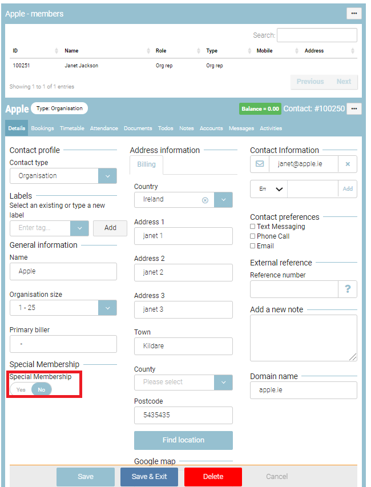
Task: Check the Email contact preference
Action: coord(253,246)
